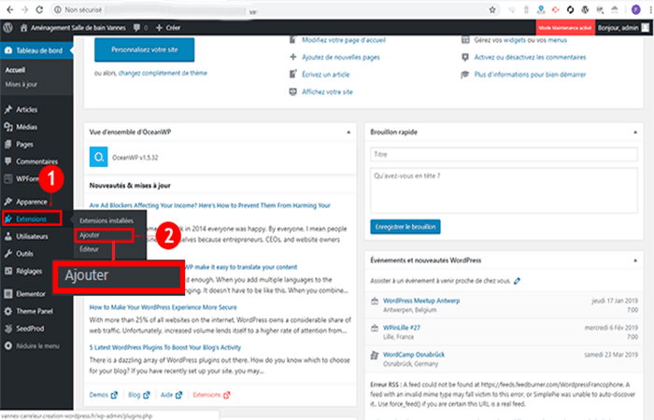Click the Mode Maintenance activé notice

565,27
